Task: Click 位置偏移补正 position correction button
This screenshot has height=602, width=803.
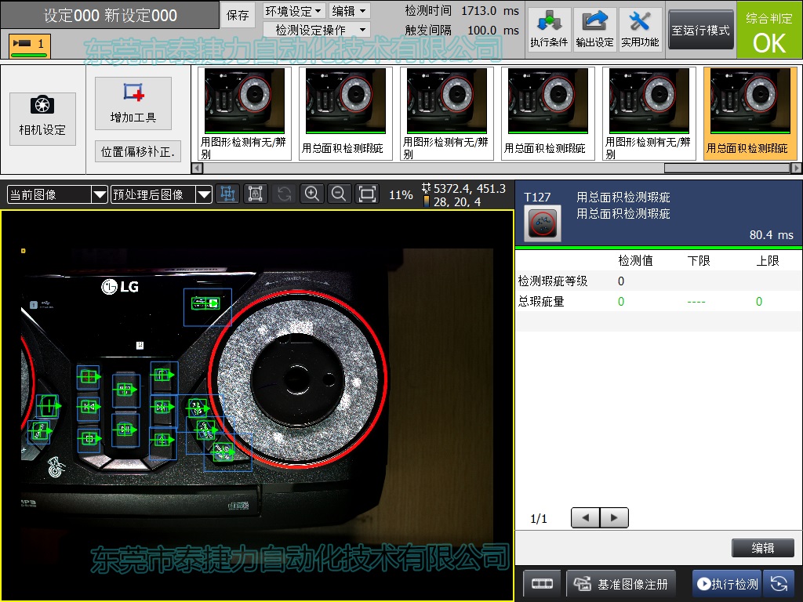Action: [x=138, y=151]
